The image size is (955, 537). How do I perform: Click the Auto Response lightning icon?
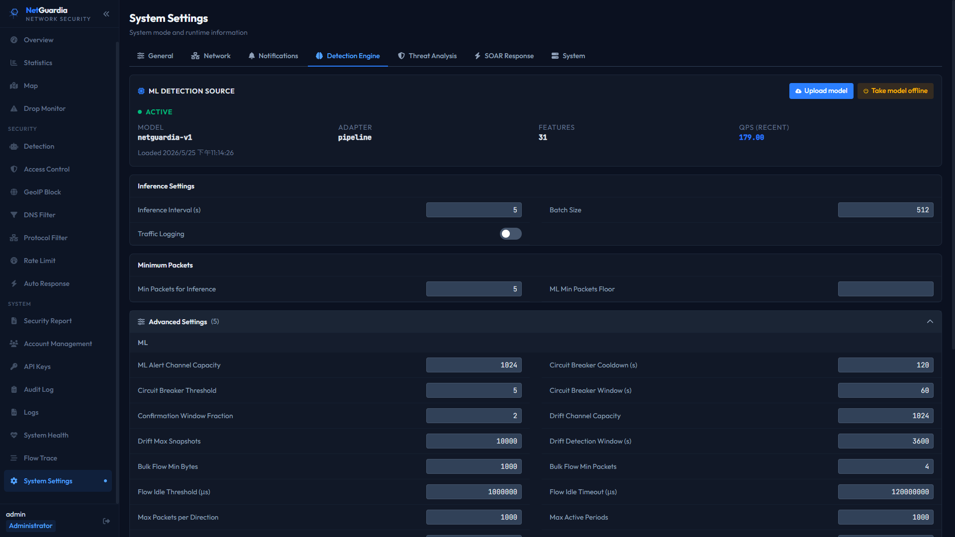(14, 283)
